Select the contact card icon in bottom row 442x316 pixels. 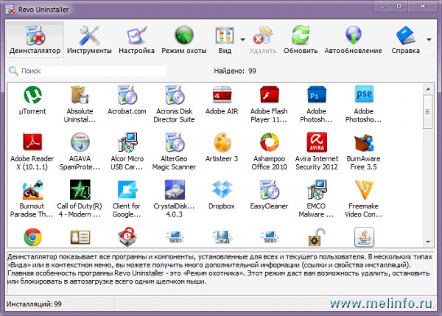[80, 237]
